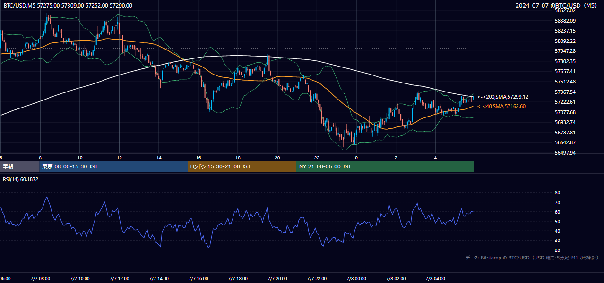Click price axis label 57802.35
This screenshot has height=283, width=604.
pyautogui.click(x=565, y=61)
